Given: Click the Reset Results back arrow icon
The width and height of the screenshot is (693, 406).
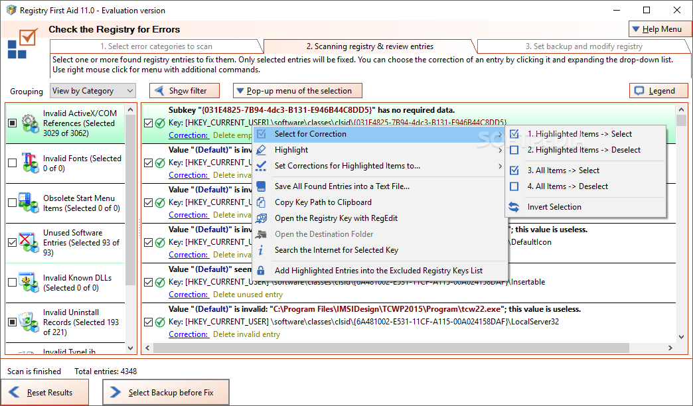Looking at the screenshot, I should tap(14, 392).
